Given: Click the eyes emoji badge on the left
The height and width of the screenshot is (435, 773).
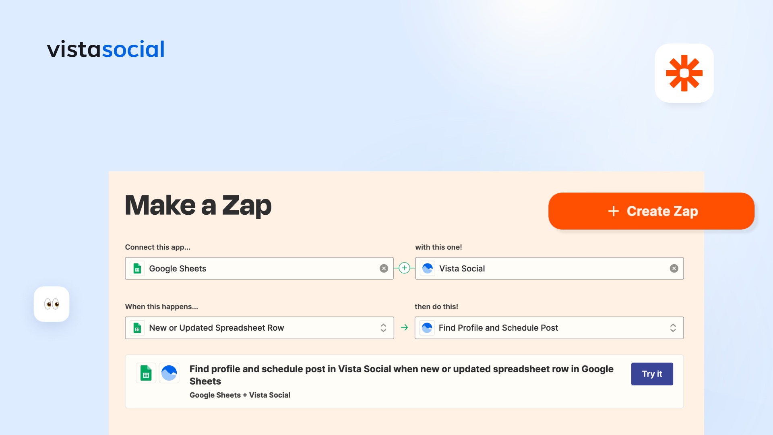Looking at the screenshot, I should tap(51, 304).
